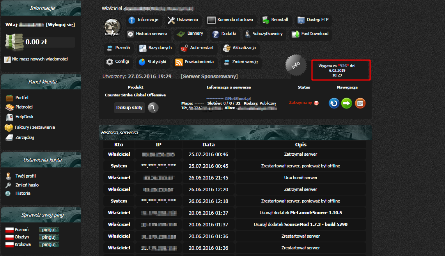Screen dimensions: 445x256
Task: Click the monitor icon of Komenda startowa
Action: point(211,20)
